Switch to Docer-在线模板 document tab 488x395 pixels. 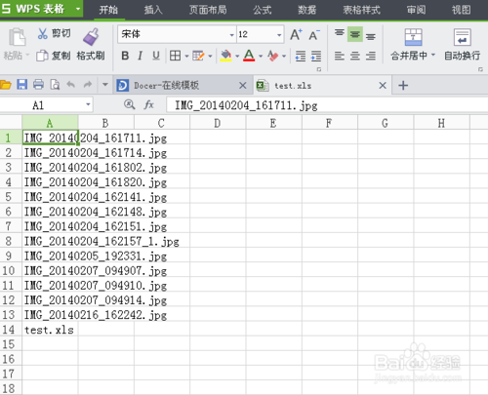[x=183, y=86]
